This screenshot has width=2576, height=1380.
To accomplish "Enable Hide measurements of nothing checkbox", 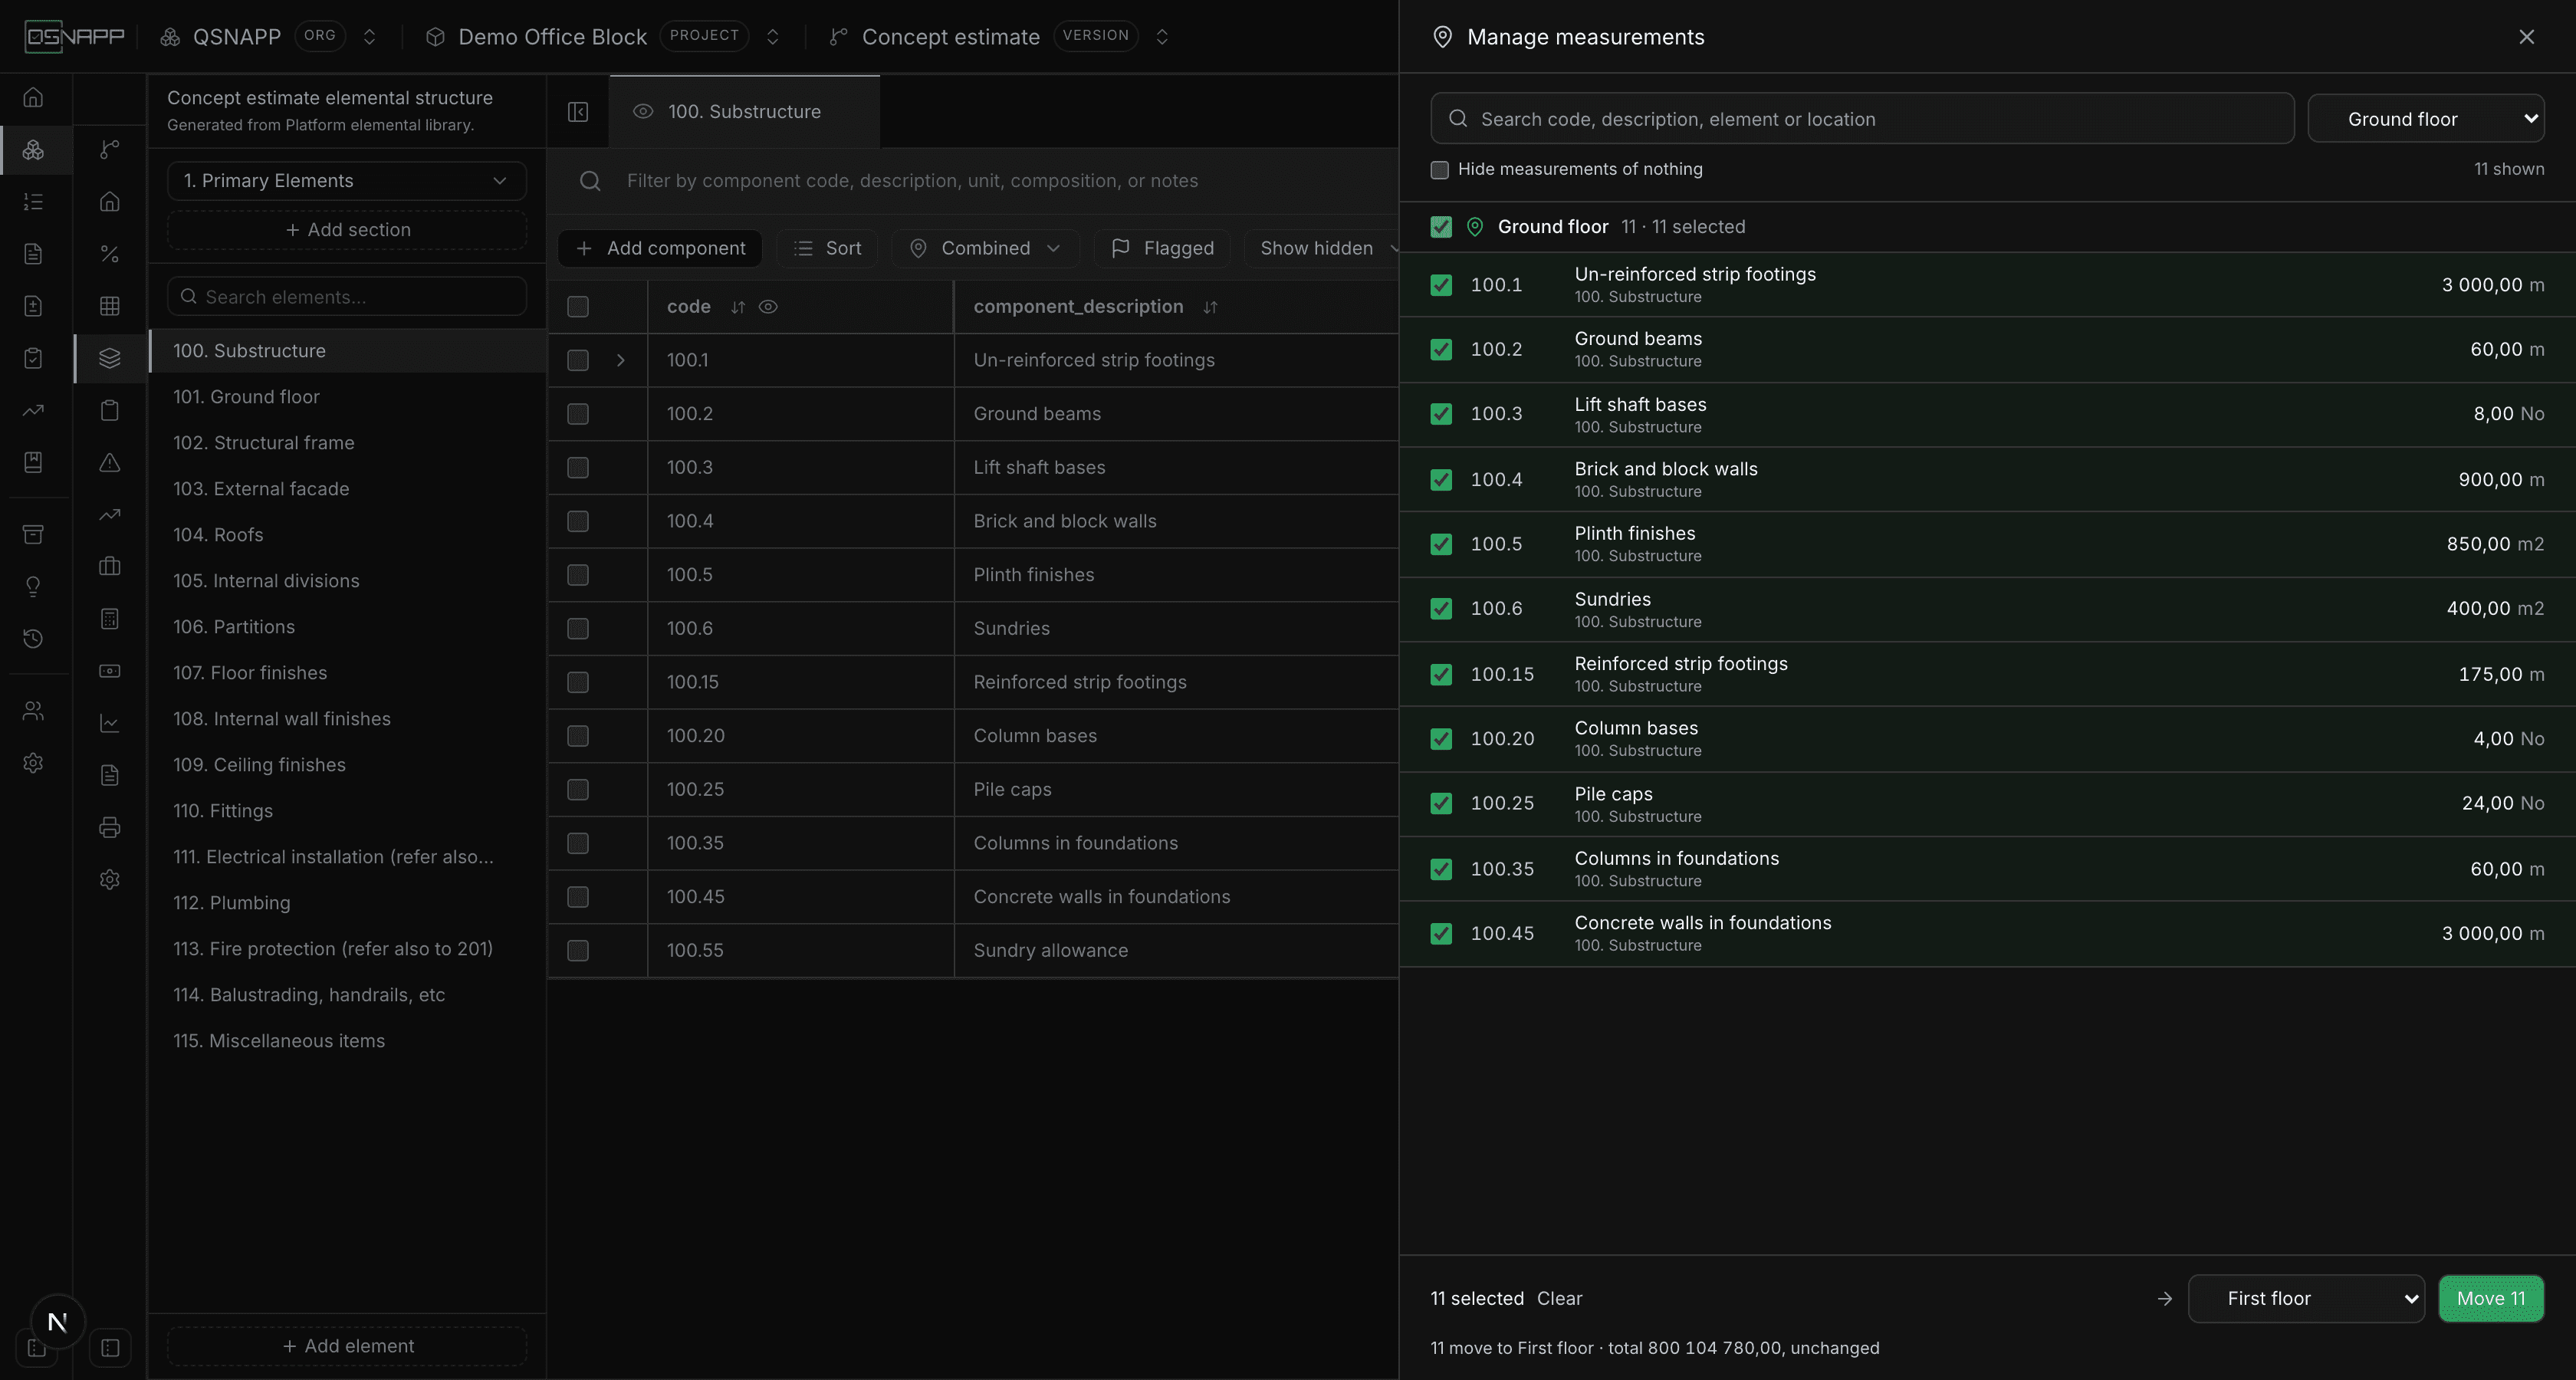I will [1440, 170].
